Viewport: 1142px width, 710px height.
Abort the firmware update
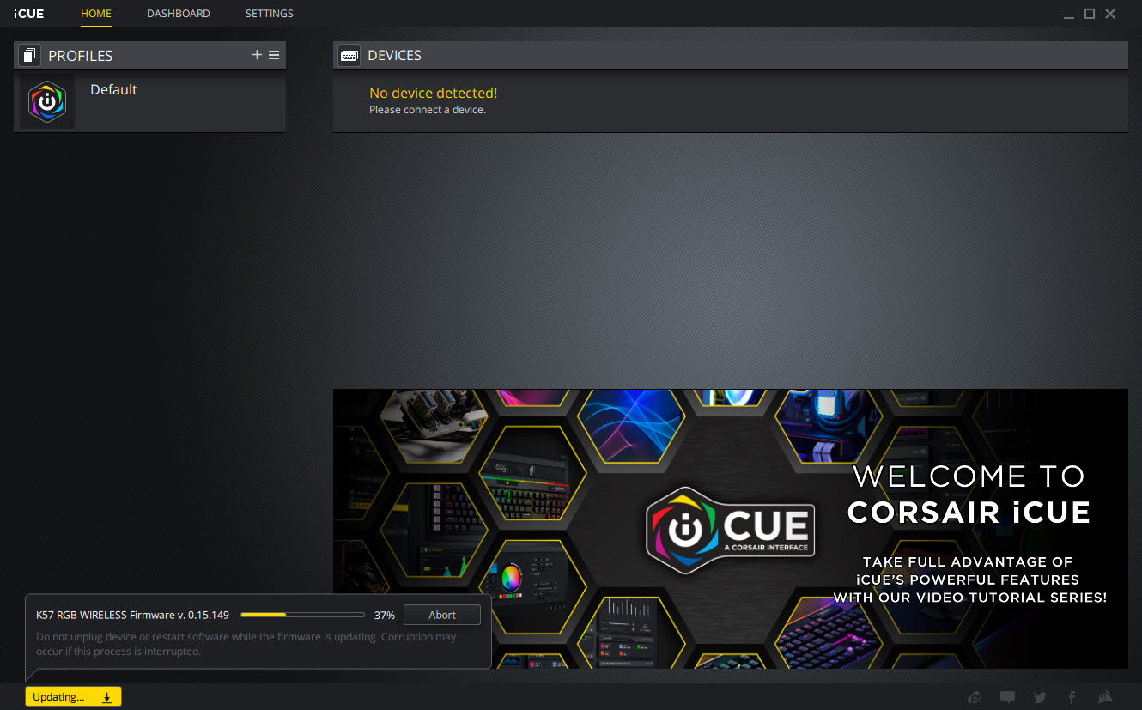tap(442, 615)
